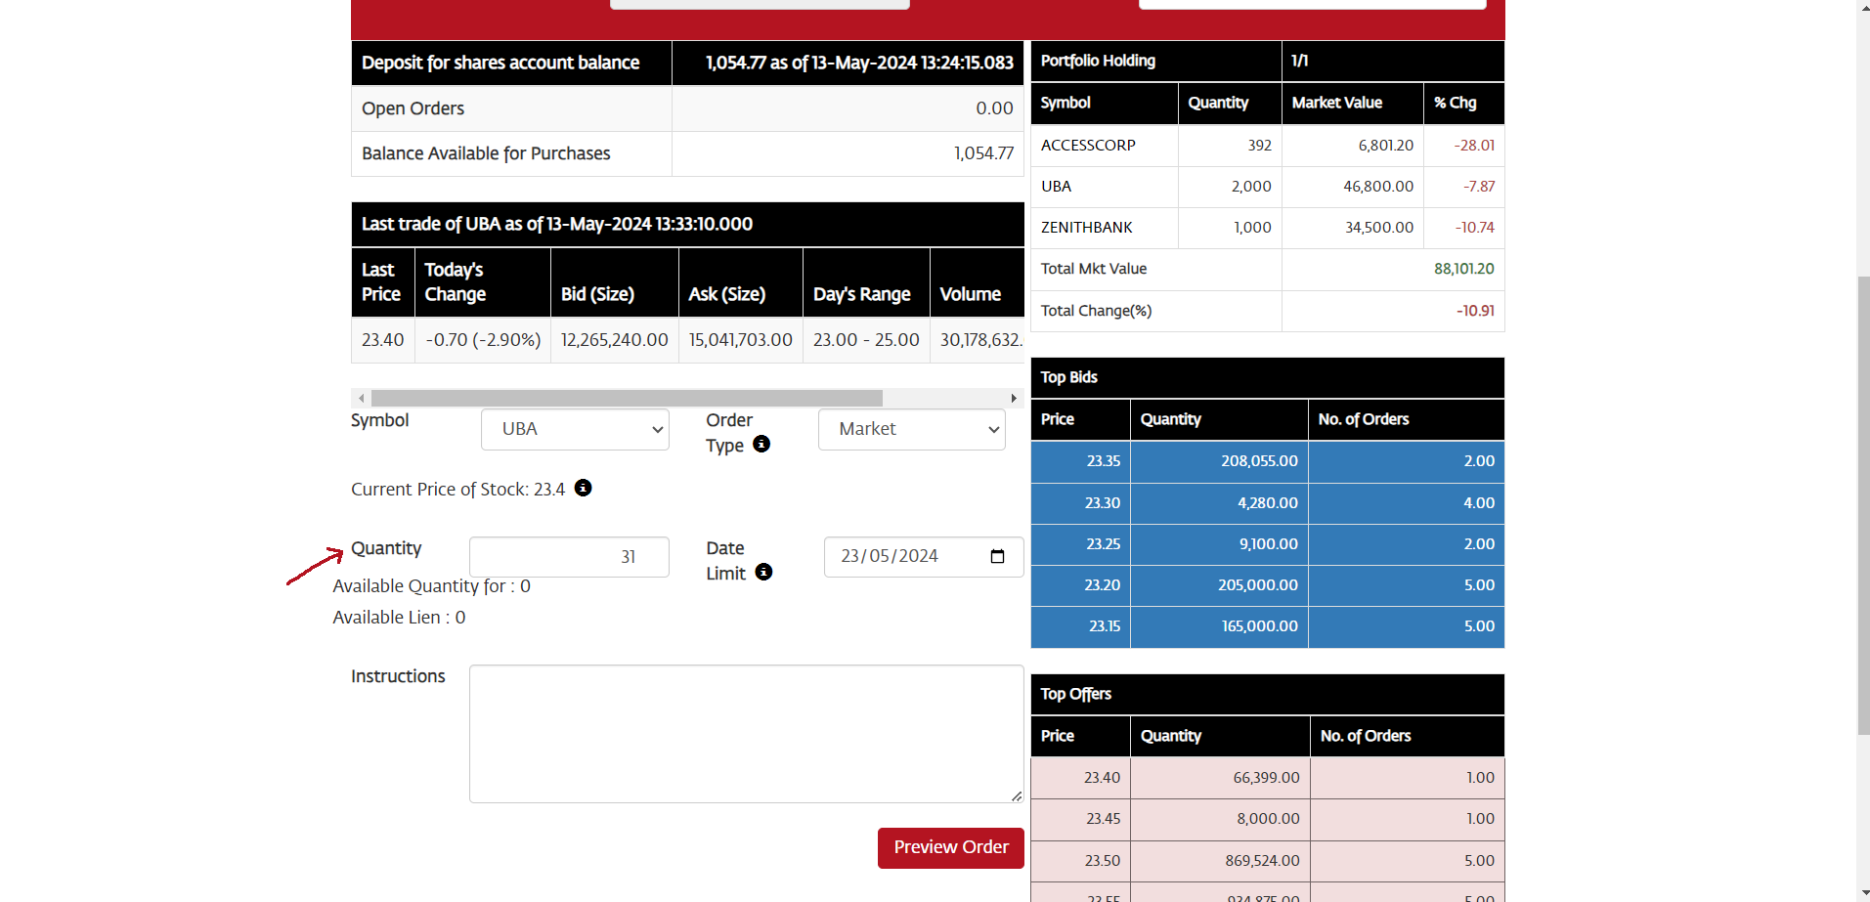Click the horizontal scrollbar right arrow
Screen dimensions: 1870x902
[1014, 399]
